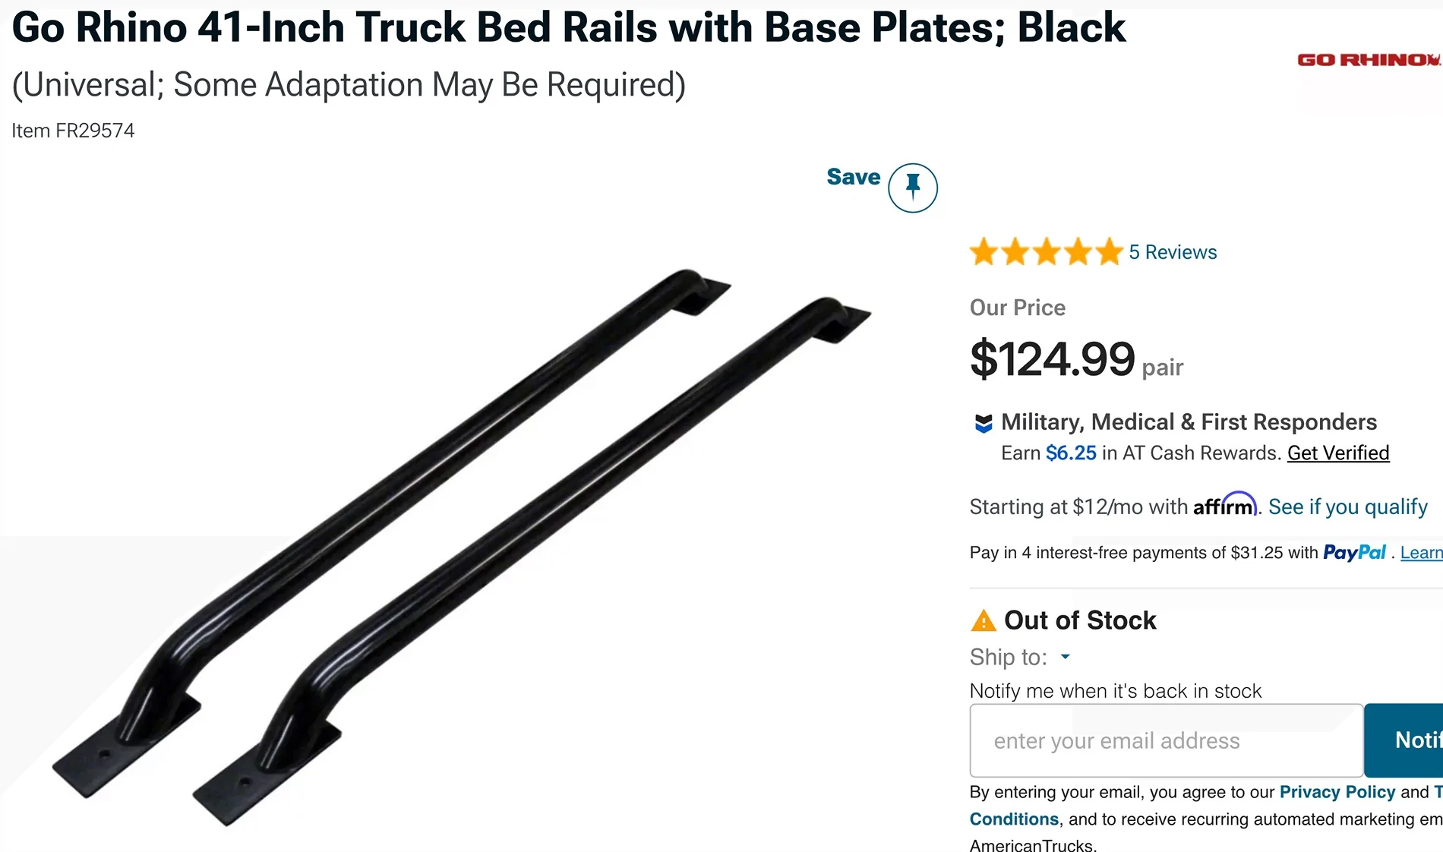Click the Affirm logo
The height and width of the screenshot is (852, 1443).
click(x=1224, y=506)
